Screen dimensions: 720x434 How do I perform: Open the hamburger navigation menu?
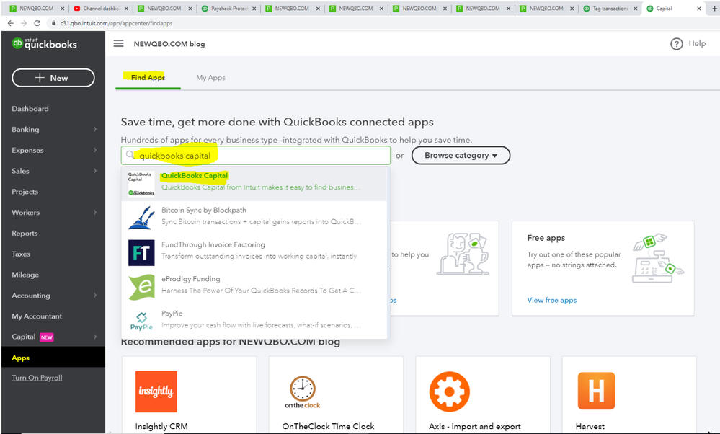point(119,43)
